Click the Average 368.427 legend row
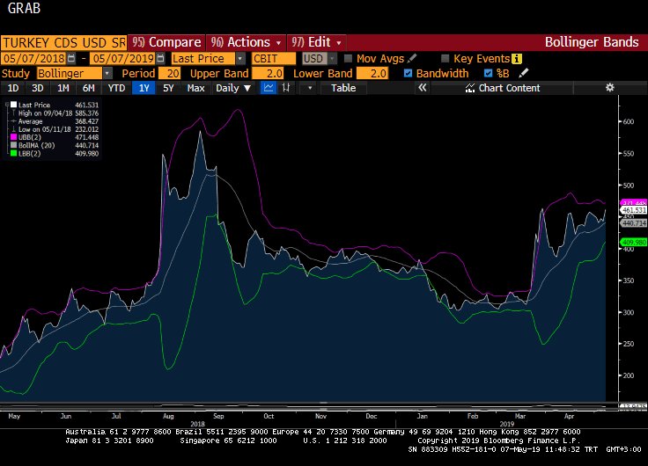This screenshot has height=466, width=648. [55, 121]
